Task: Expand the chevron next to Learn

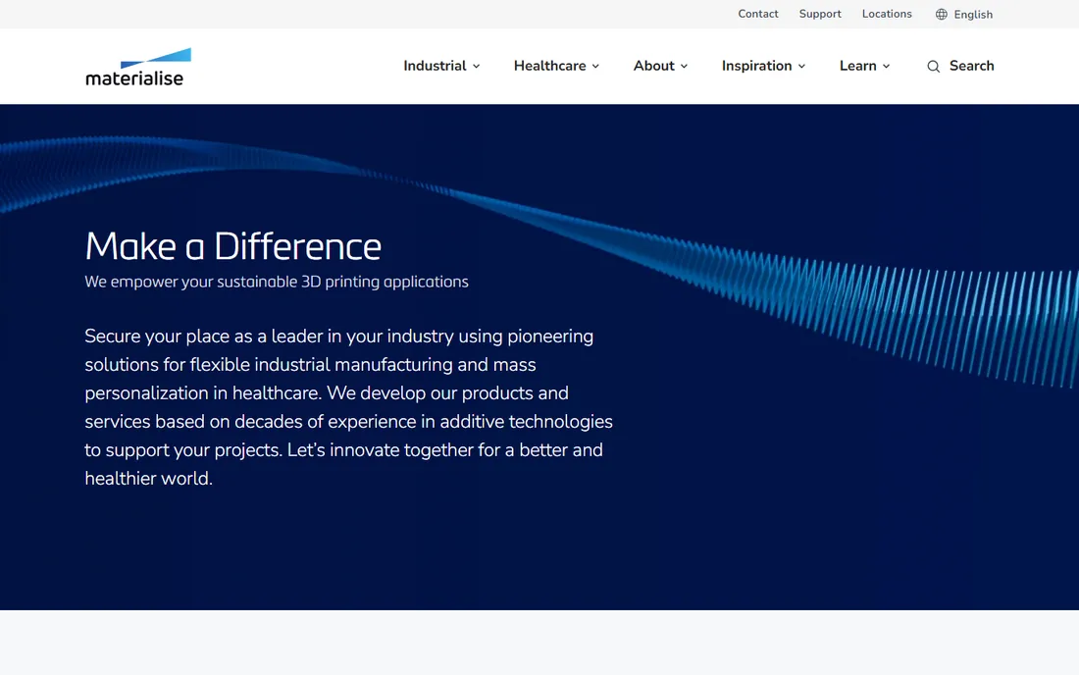Action: pyautogui.click(x=887, y=66)
